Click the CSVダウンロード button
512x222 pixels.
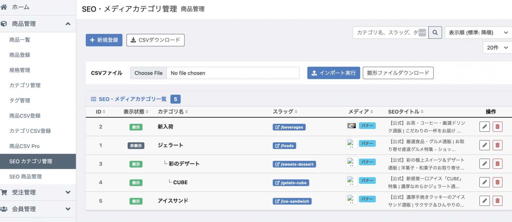tap(155, 40)
